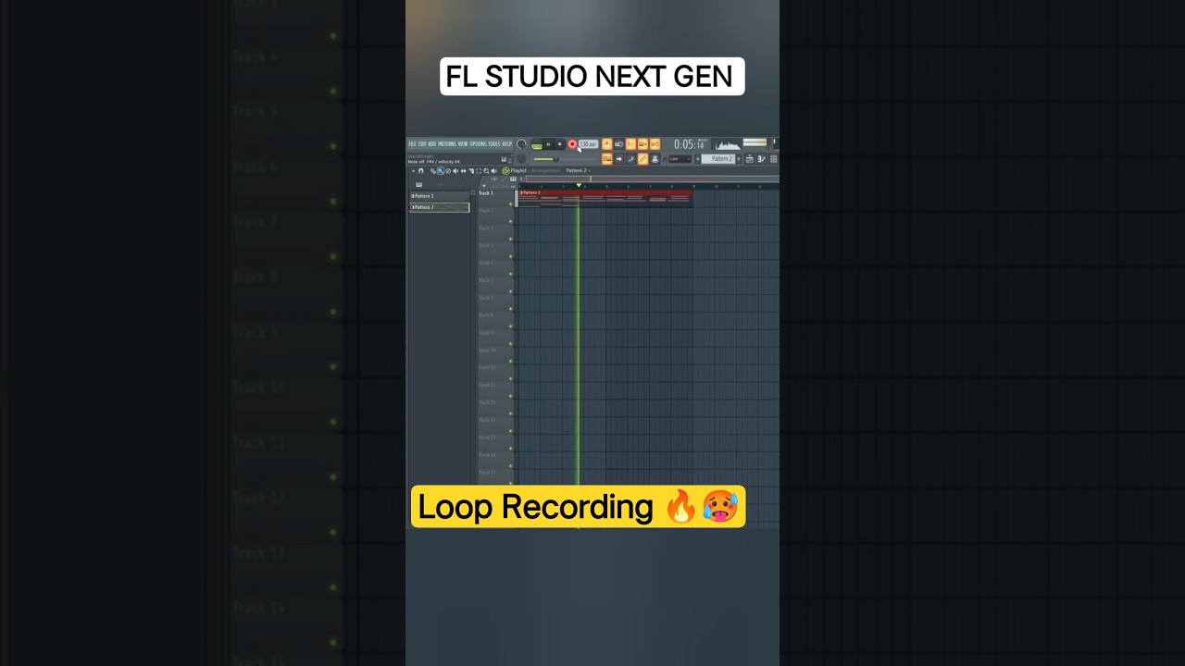Open the Playlist view icon

pyautogui.click(x=750, y=159)
